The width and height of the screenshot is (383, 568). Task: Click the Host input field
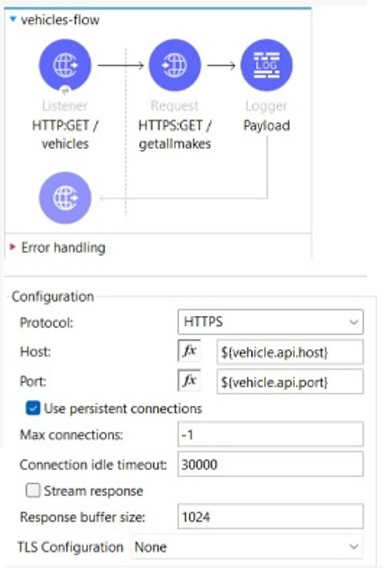point(290,352)
